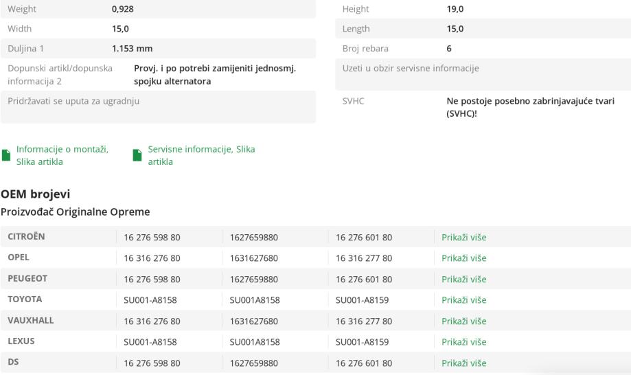Click 16 276 601 80 in DS row
The height and width of the screenshot is (375, 631).
point(364,363)
